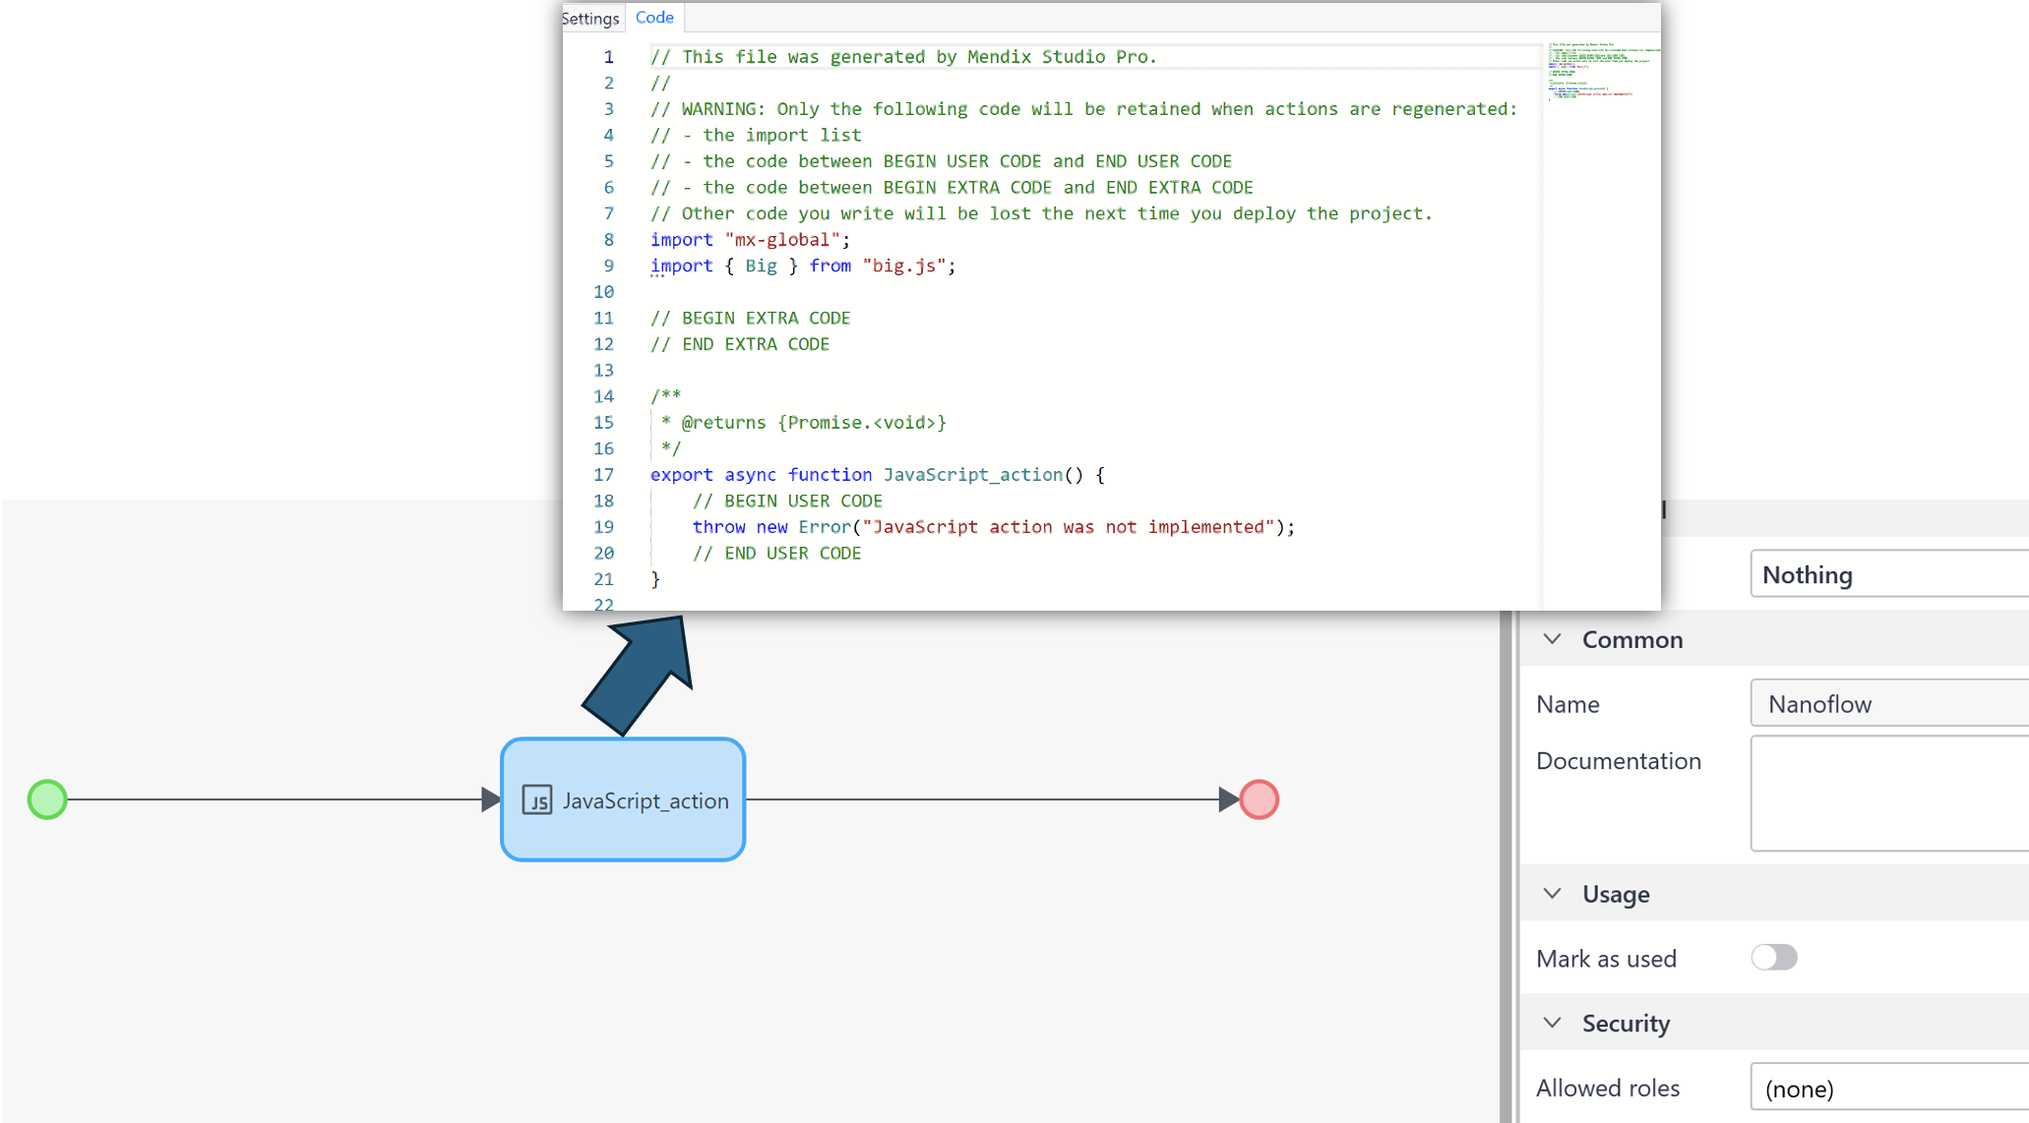Toggle the Mark as used switch

(1773, 958)
